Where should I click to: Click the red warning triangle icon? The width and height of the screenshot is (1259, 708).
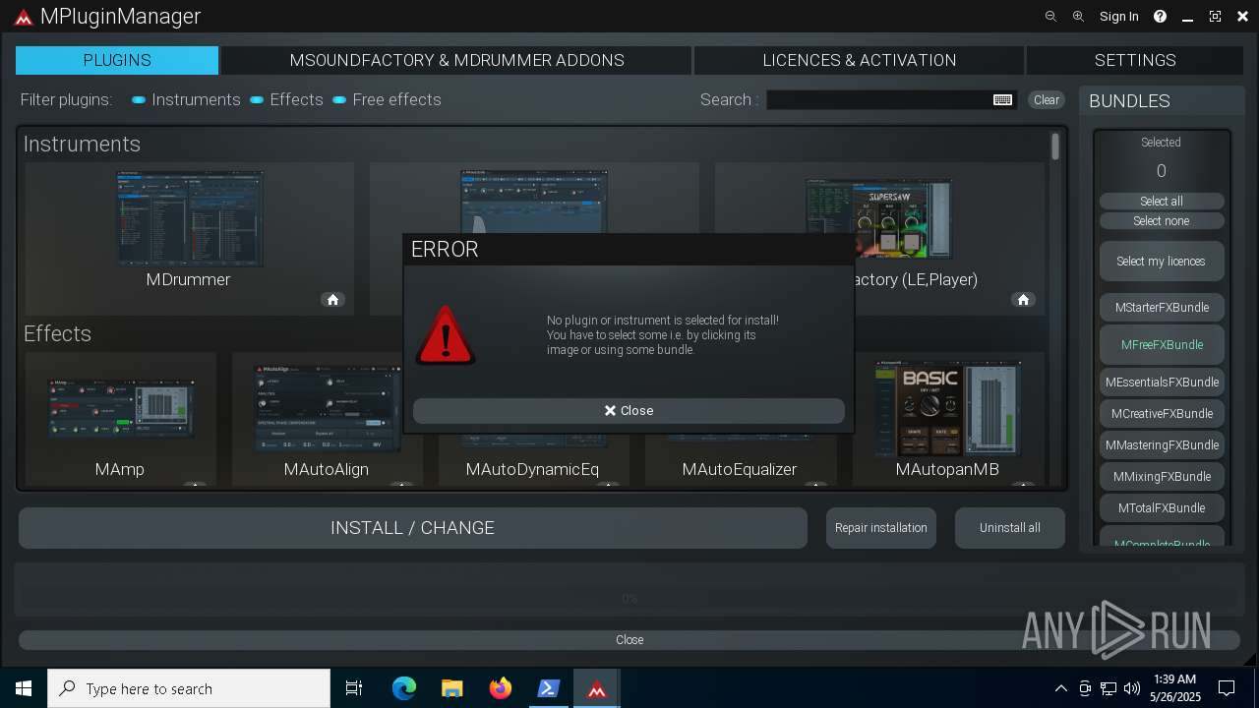(x=446, y=334)
